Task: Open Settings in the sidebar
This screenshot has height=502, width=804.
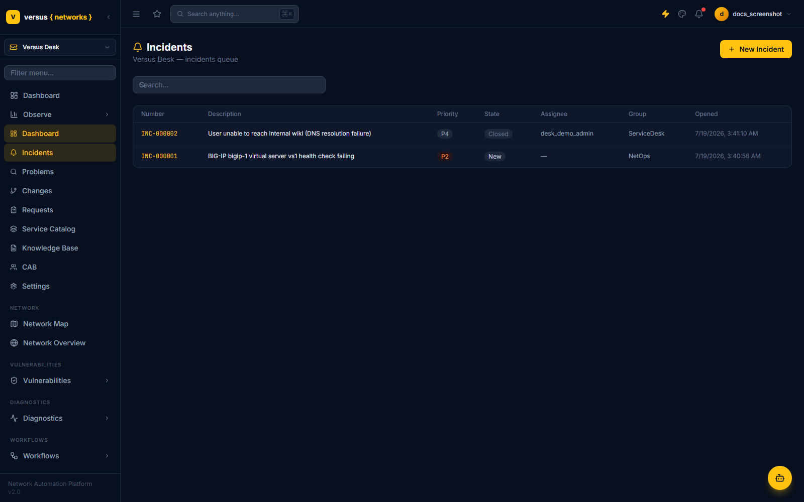Action: [x=60, y=286]
